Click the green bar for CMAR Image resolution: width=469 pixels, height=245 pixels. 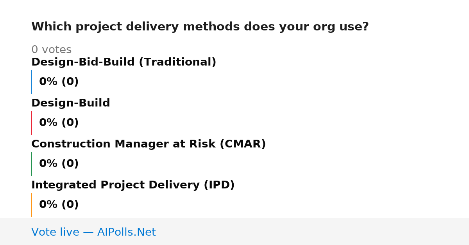(31, 164)
